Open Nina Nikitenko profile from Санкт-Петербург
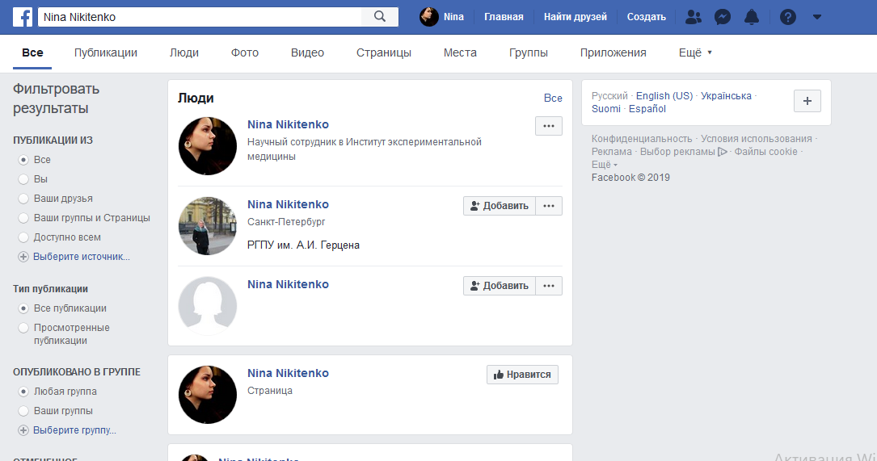This screenshot has height=461, width=877. 288,204
